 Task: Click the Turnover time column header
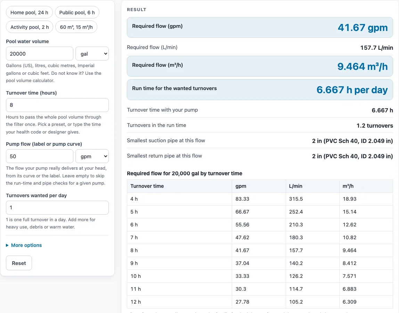click(179, 186)
